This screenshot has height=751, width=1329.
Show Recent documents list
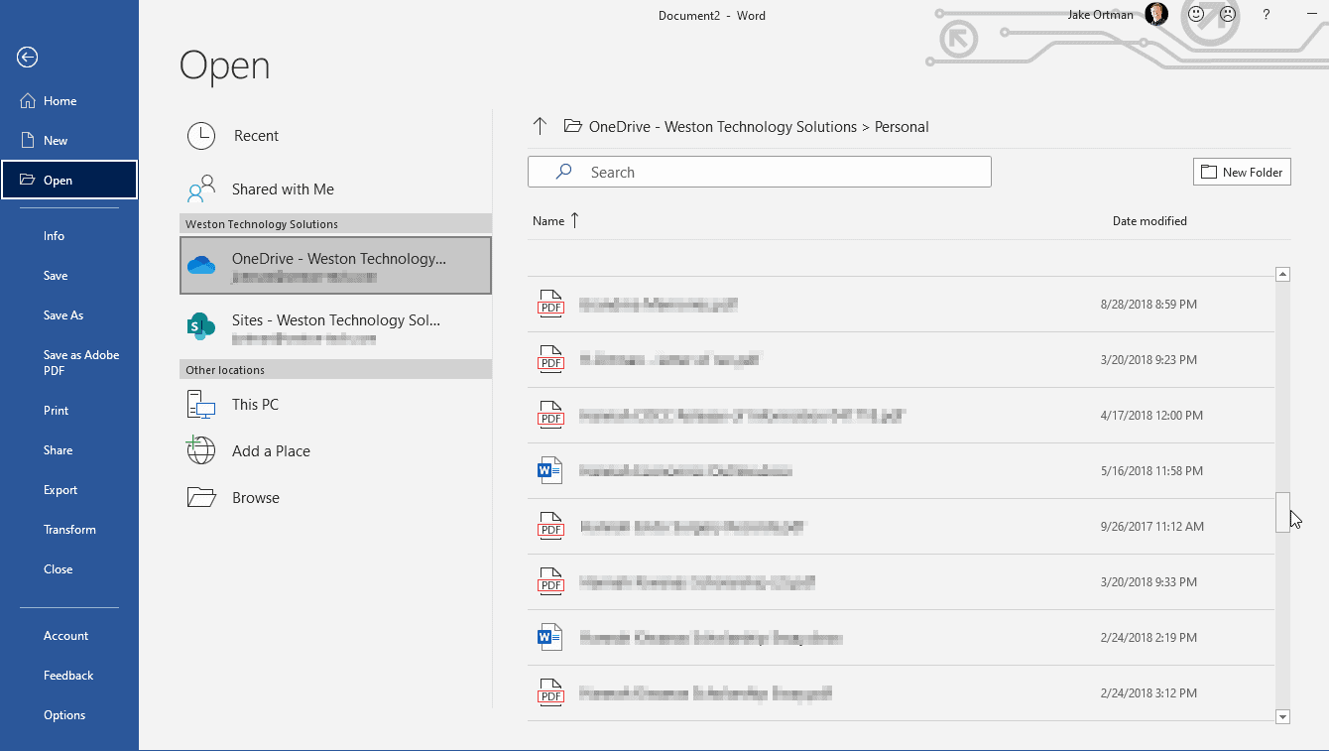click(x=335, y=136)
